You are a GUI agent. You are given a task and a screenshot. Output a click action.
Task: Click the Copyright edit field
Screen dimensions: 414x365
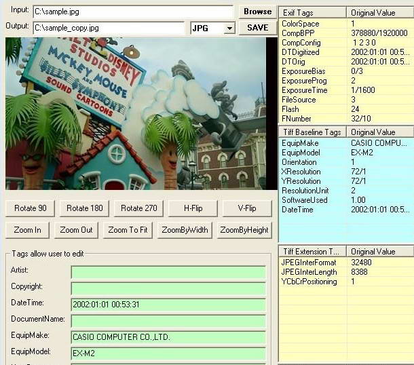click(x=168, y=288)
